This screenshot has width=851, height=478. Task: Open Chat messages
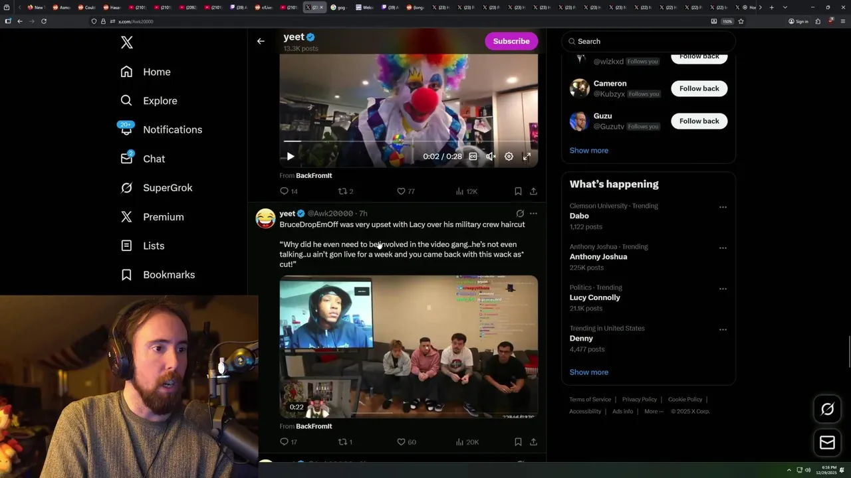[x=143, y=159]
